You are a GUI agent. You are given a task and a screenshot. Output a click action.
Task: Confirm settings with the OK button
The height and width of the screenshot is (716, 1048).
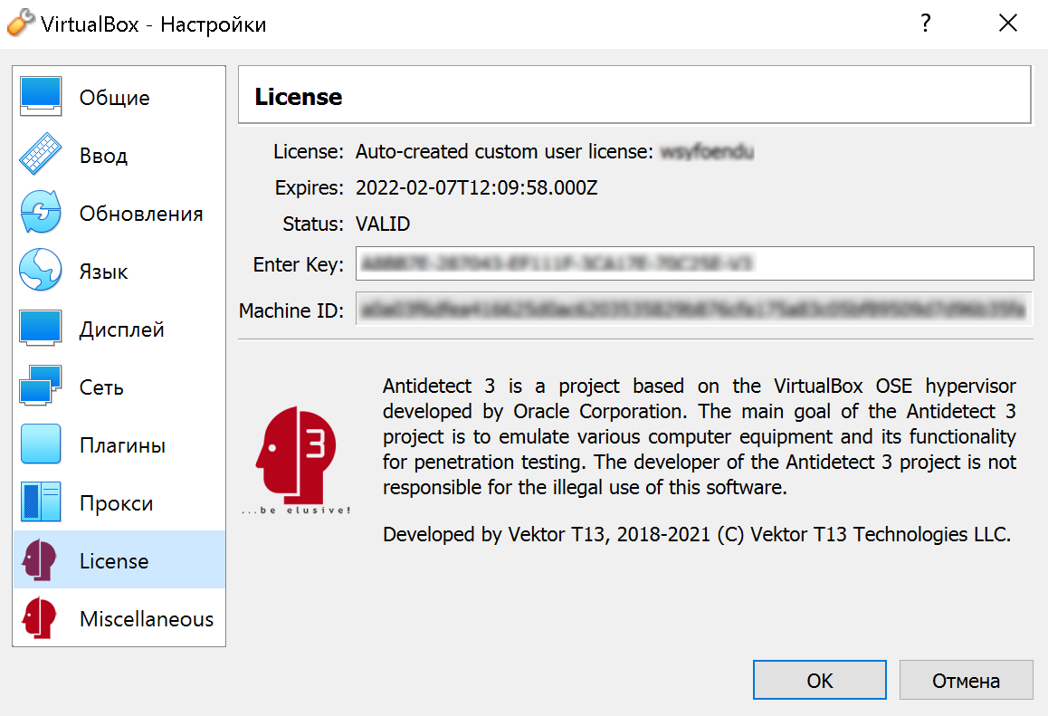[819, 680]
